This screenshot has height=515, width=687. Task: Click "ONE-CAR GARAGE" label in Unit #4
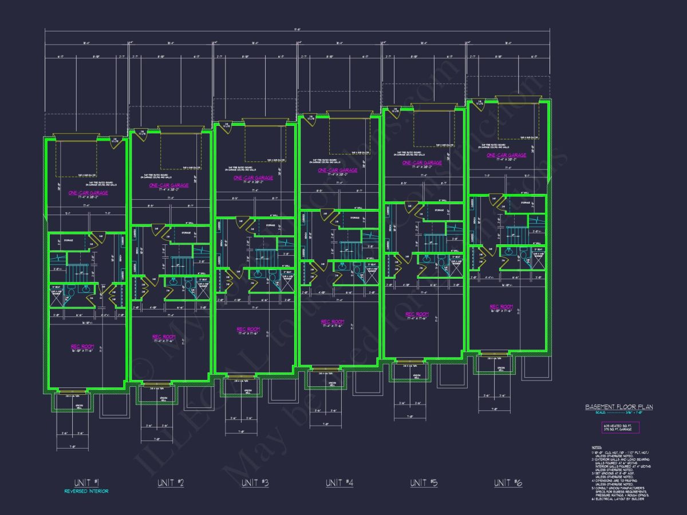pyautogui.click(x=338, y=170)
